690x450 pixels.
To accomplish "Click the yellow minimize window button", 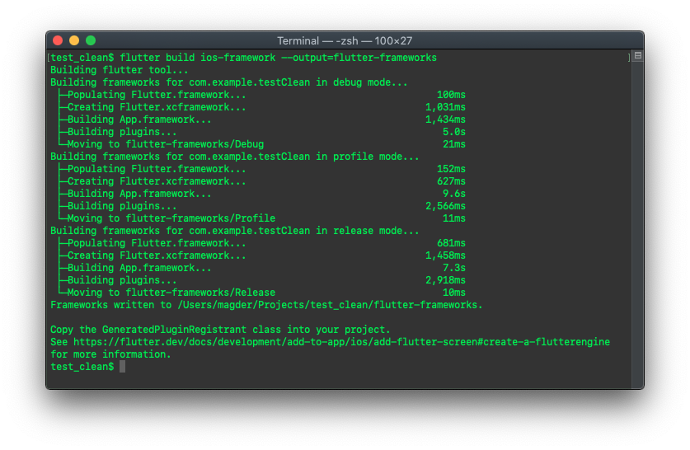I will (74, 40).
